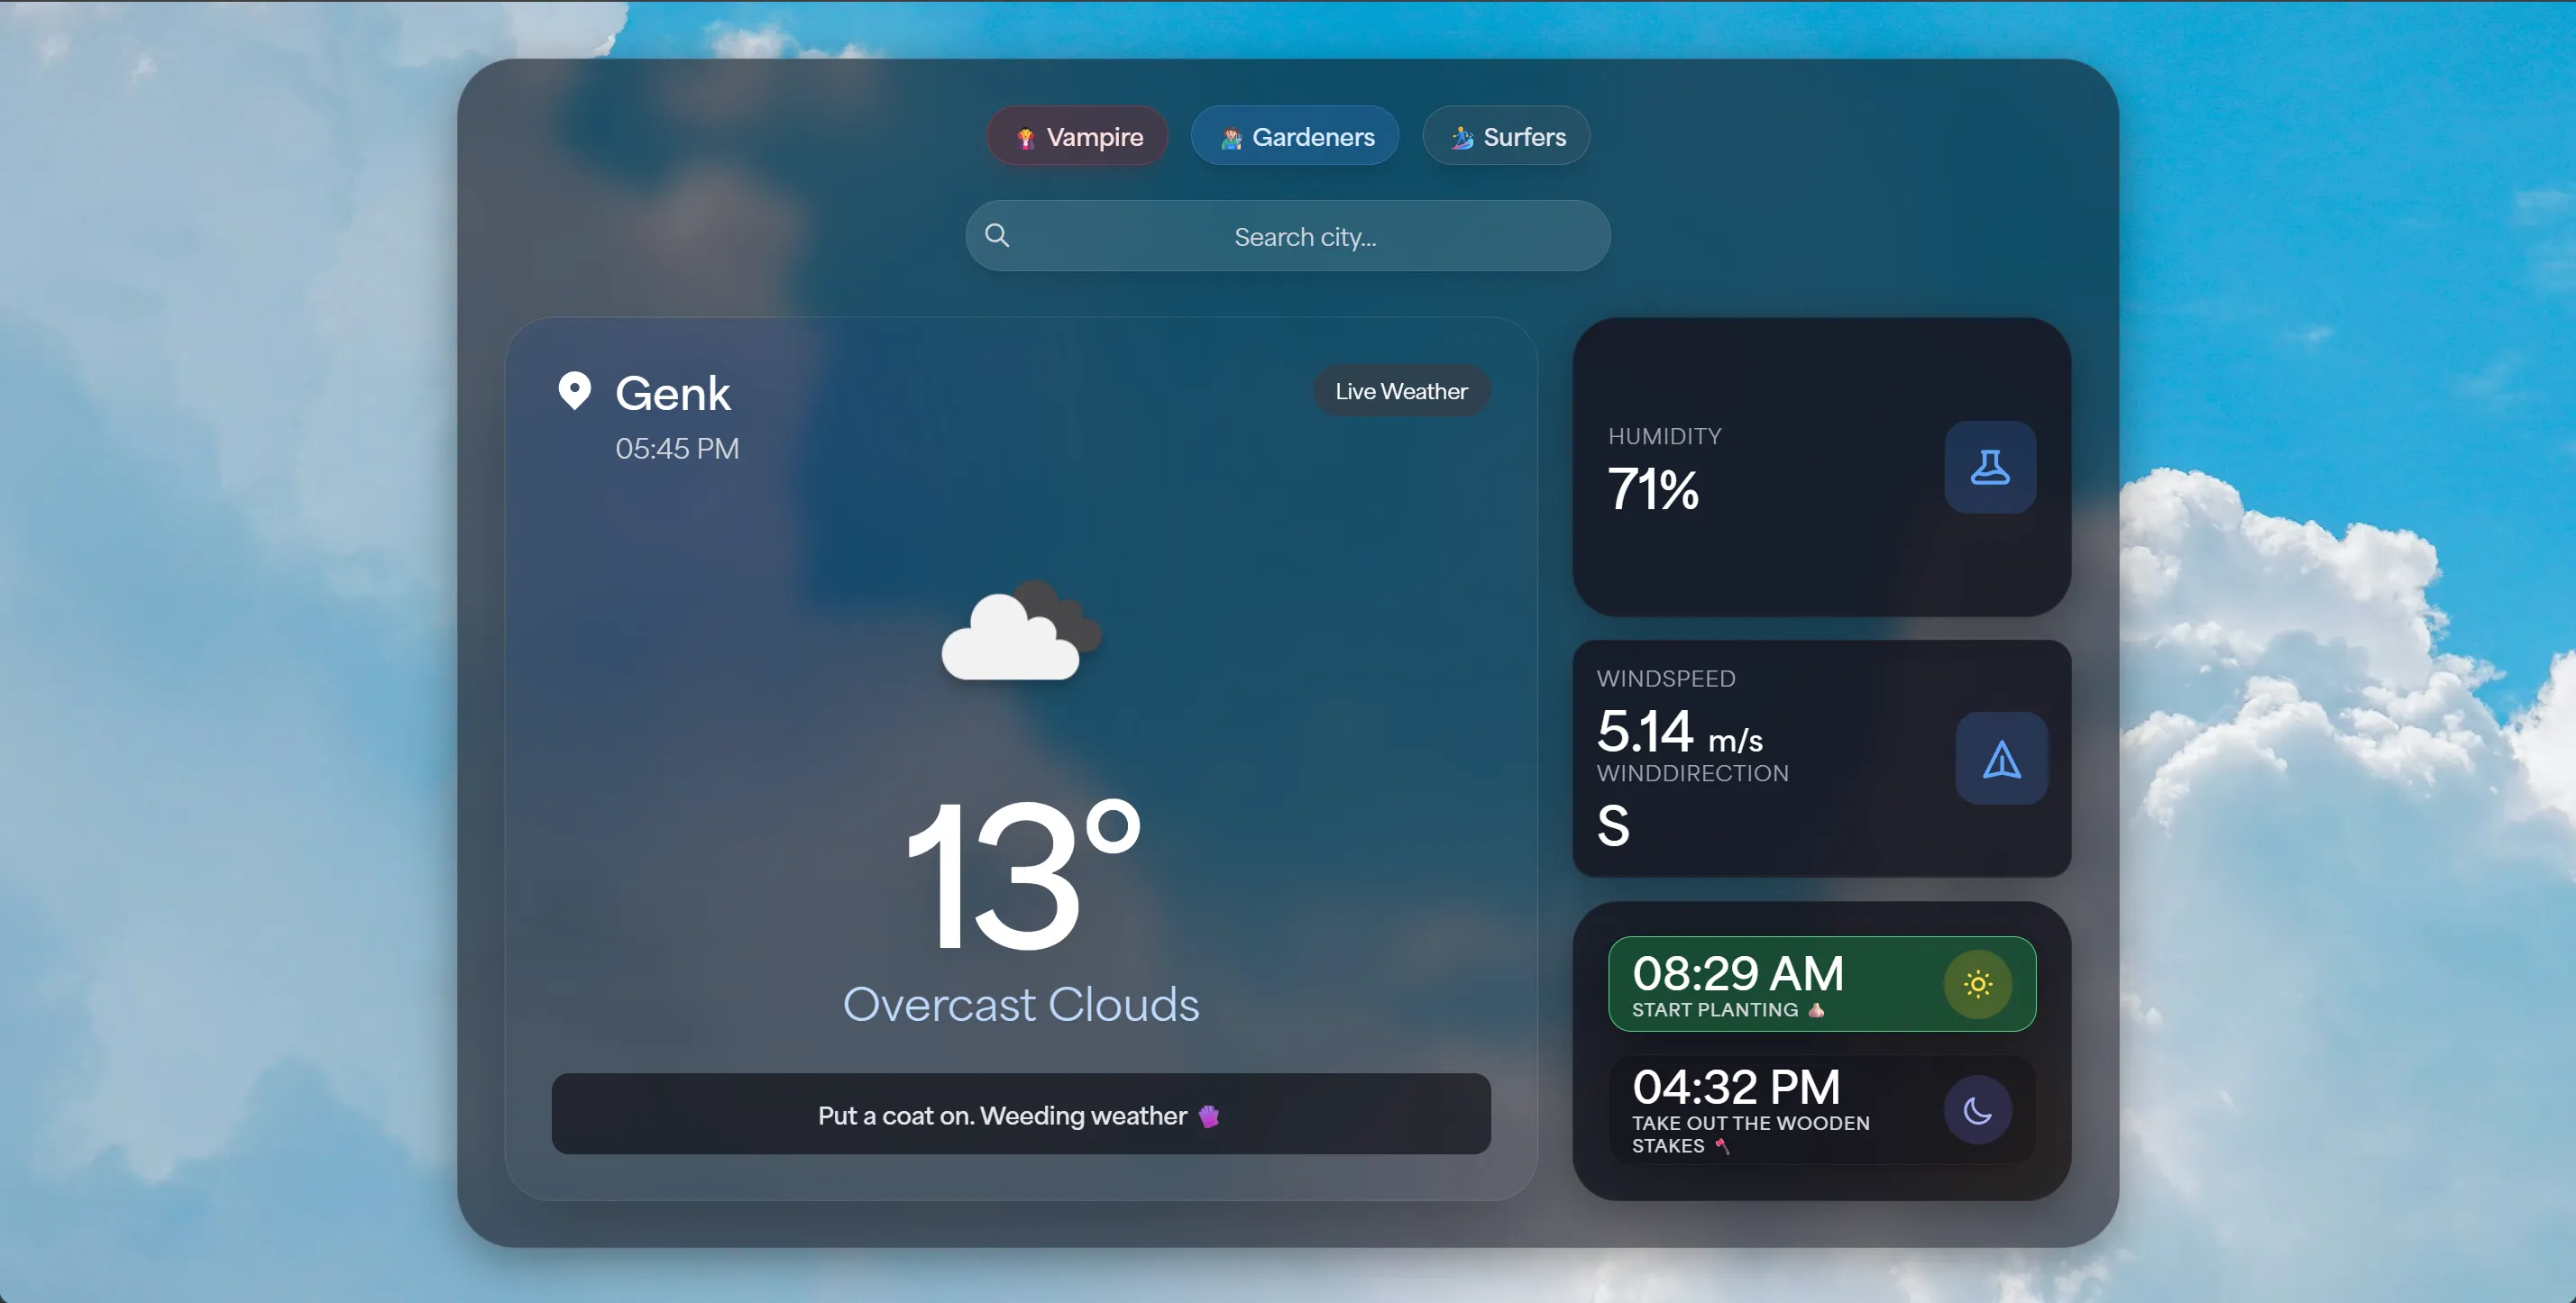Click the 5.14 m/s windspeed value
Viewport: 2576px width, 1303px height.
click(x=1679, y=732)
